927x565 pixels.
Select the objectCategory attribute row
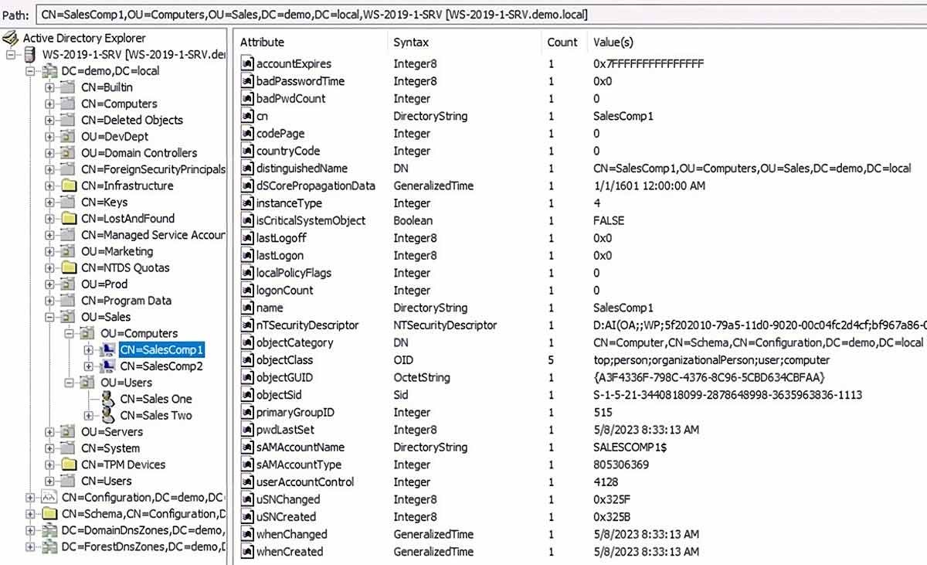click(580, 342)
